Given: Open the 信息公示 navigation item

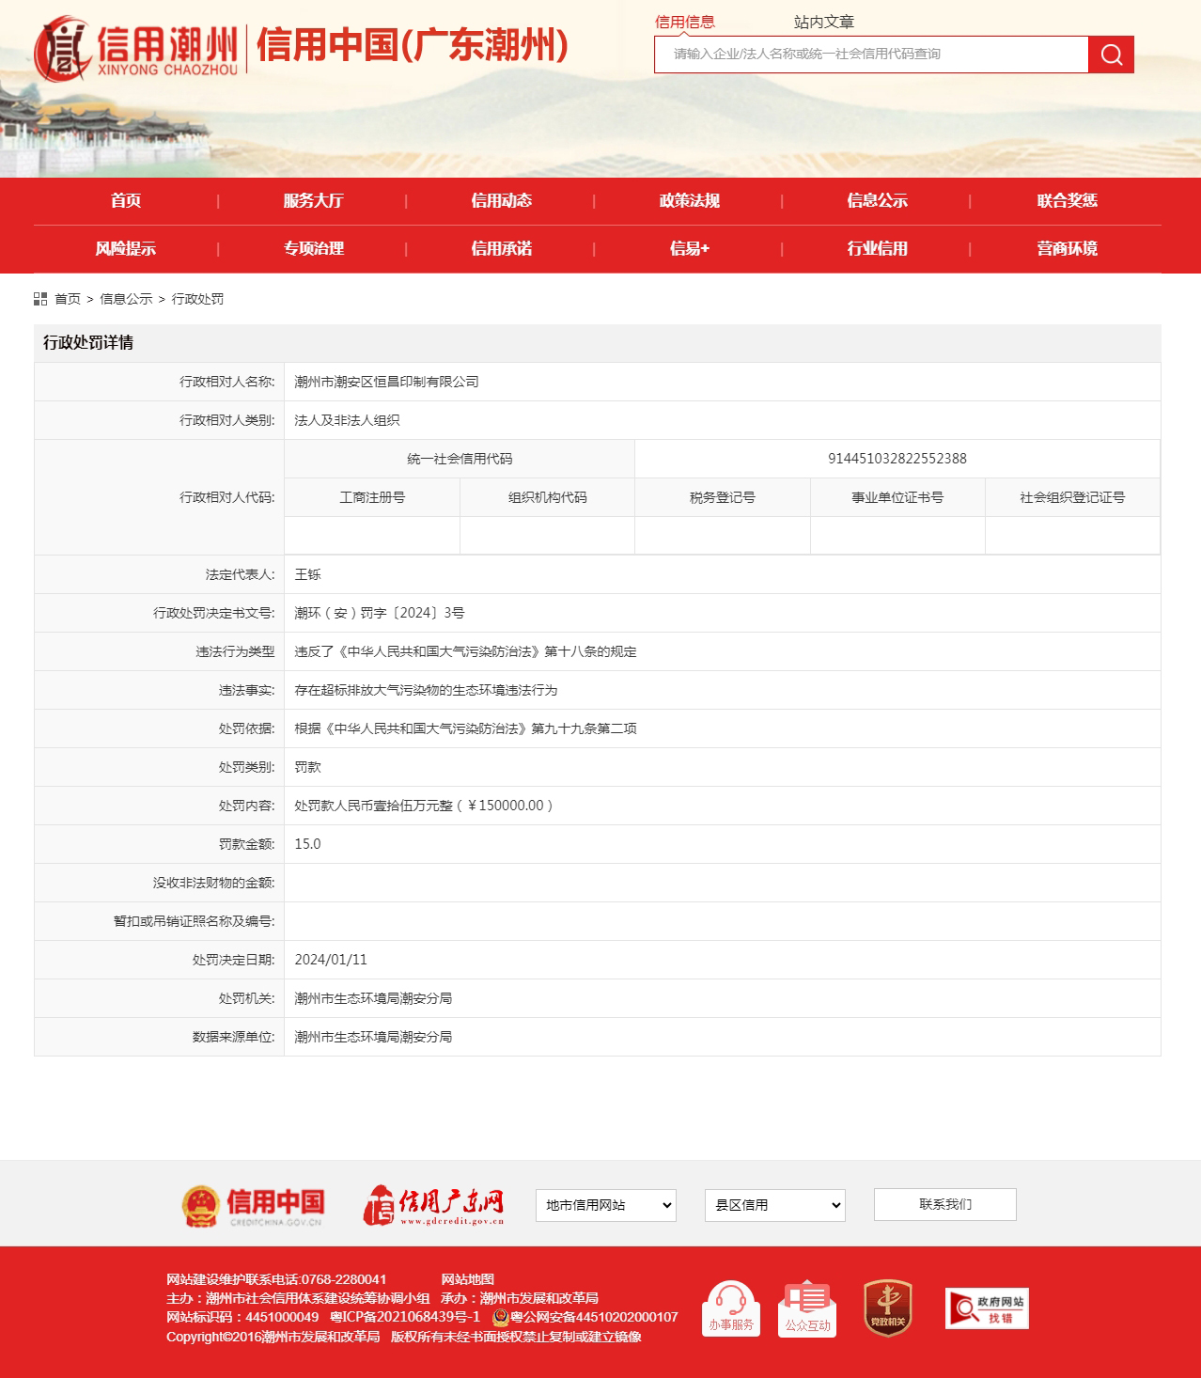Looking at the screenshot, I should 878,200.
